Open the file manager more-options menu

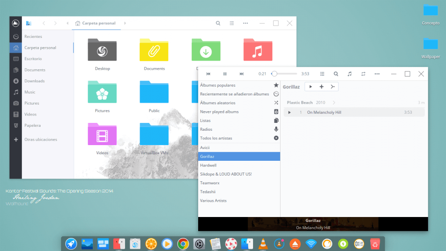point(246,24)
